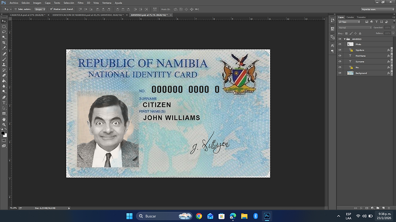
Task: Open the Character panel icon
Action: tap(332, 46)
